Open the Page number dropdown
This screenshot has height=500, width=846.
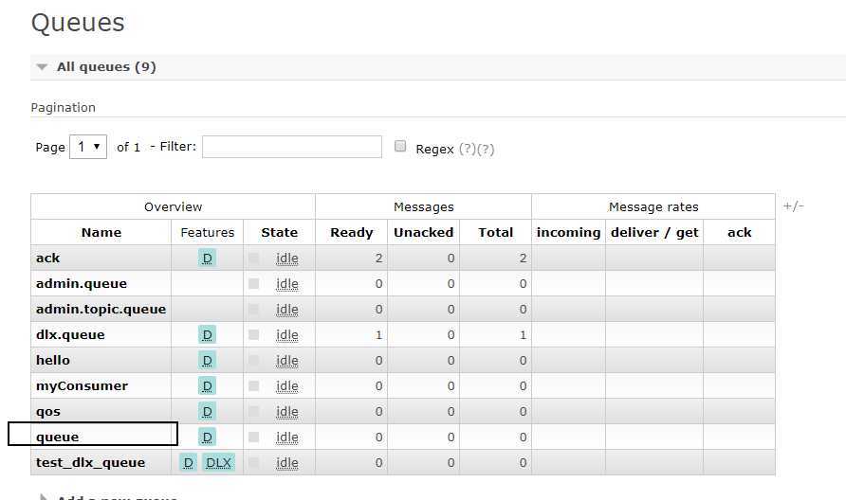pos(88,147)
